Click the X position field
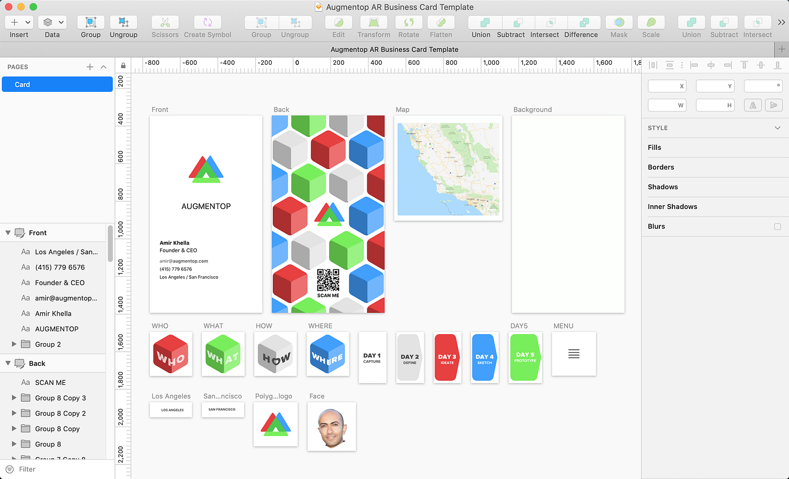Image resolution: width=789 pixels, height=479 pixels. (667, 86)
